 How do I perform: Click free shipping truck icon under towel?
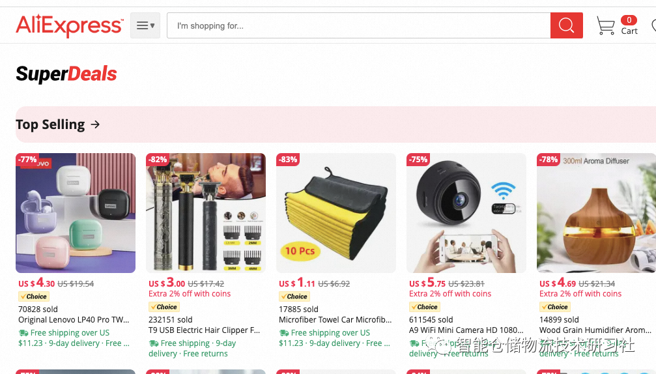click(x=284, y=333)
